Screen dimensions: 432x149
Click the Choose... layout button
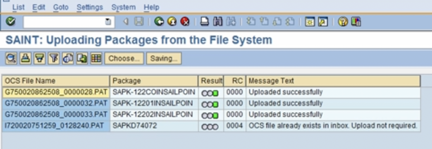click(124, 58)
